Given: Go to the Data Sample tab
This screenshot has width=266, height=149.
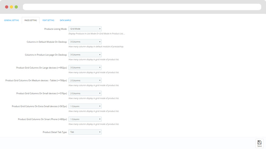Looking at the screenshot, I should [x=65, y=20].
